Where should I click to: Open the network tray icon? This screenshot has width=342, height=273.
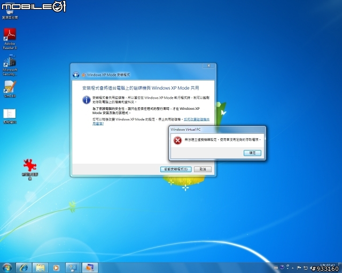306,268
